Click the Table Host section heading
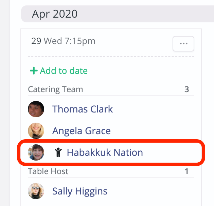Viewport: 214px width, 206px height. [x=48, y=171]
